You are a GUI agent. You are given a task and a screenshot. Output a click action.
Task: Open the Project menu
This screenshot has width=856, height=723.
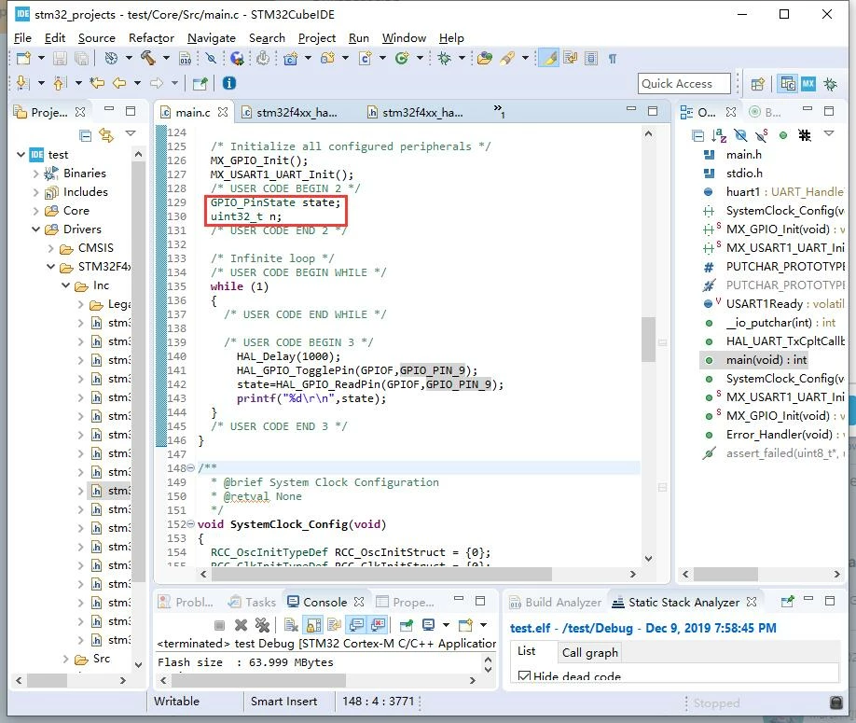(x=317, y=37)
